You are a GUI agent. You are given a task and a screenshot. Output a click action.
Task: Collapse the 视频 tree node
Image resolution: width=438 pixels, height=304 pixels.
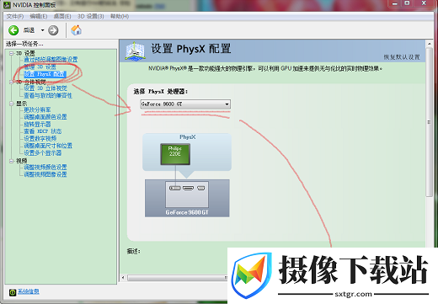pyautogui.click(x=11, y=161)
